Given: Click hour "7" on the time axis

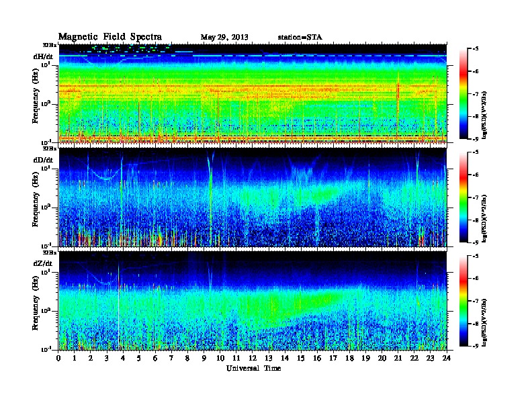Looking at the screenshot, I should coord(171,359).
